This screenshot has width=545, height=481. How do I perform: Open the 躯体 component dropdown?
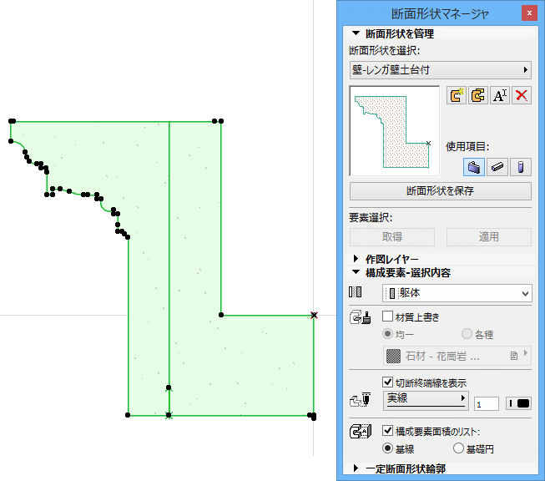(457, 293)
